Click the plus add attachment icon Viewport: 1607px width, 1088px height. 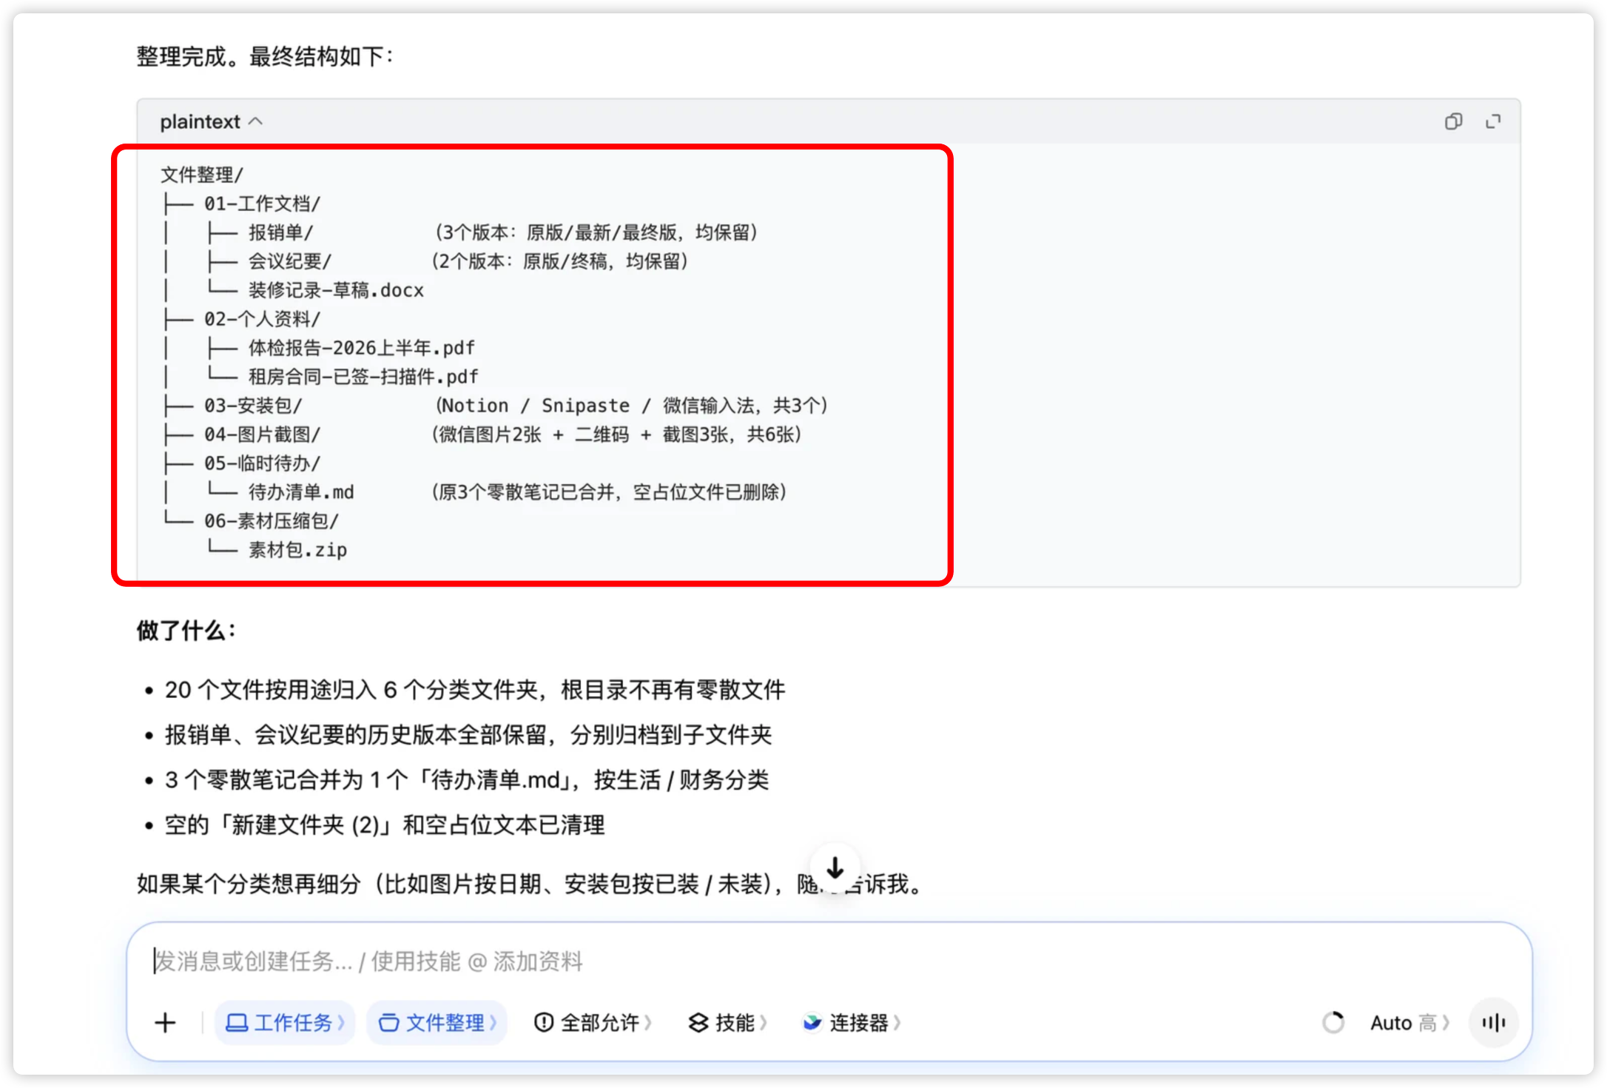tap(165, 1023)
